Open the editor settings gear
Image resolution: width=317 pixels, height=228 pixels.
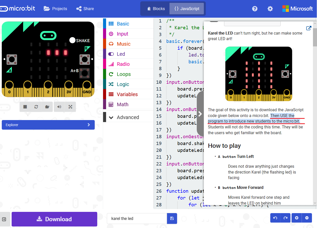point(270,9)
